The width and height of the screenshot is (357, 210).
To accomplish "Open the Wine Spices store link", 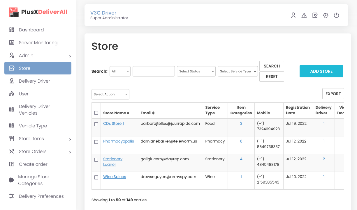I will tap(115, 177).
